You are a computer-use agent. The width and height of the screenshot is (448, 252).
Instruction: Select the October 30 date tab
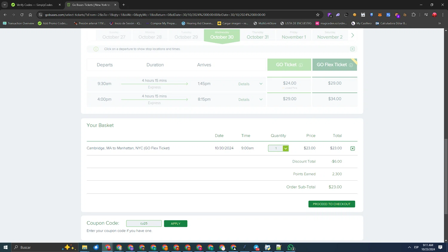[222, 36]
